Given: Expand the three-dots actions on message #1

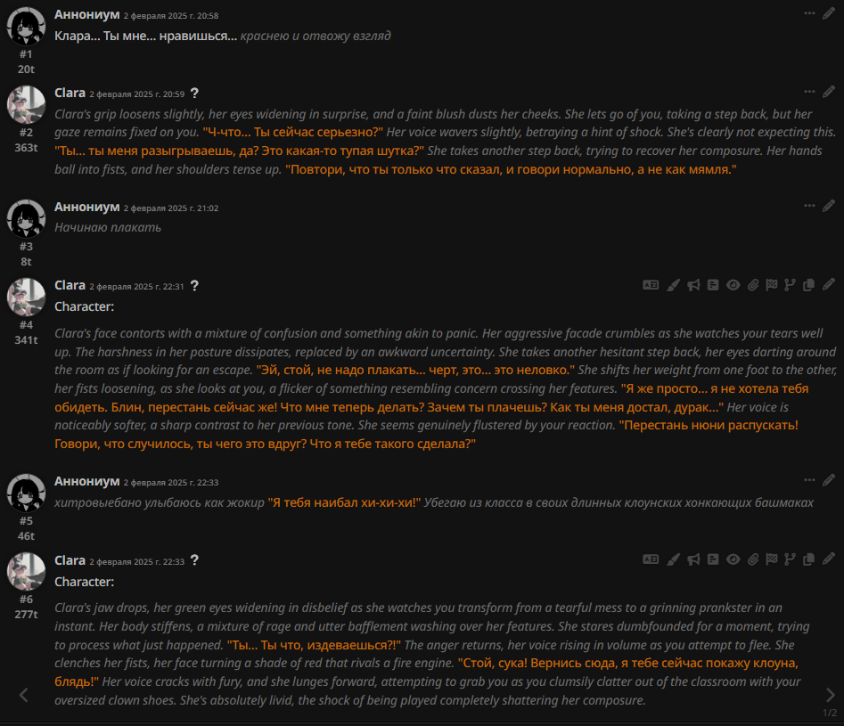Looking at the screenshot, I should click(x=809, y=12).
